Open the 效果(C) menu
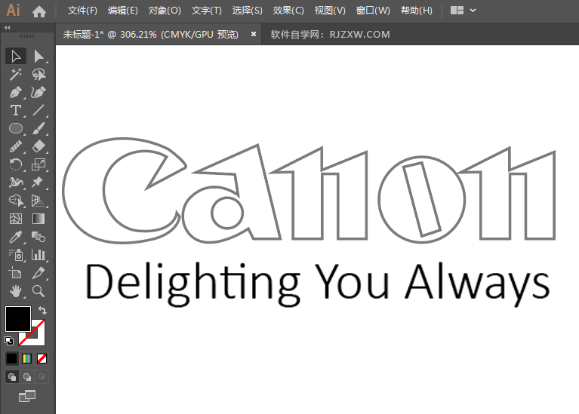 click(x=288, y=11)
